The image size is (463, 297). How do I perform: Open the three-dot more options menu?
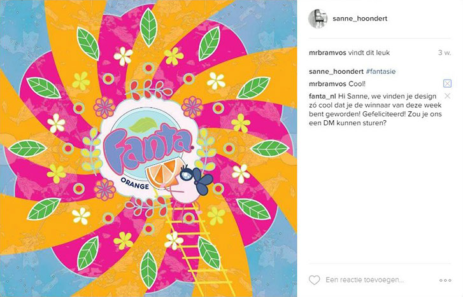445,280
